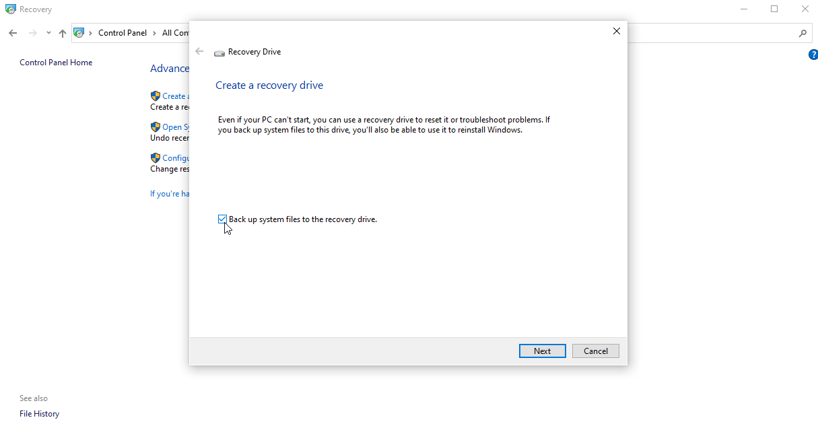This screenshot has height=430, width=818.
Task: Click the search magnifier icon
Action: [803, 33]
